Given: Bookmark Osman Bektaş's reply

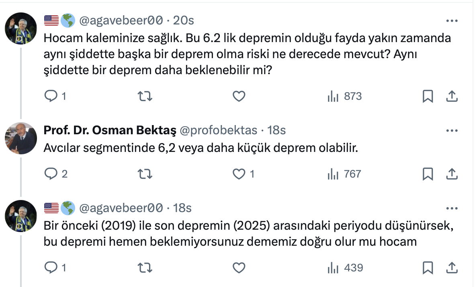Looking at the screenshot, I should point(428,174).
